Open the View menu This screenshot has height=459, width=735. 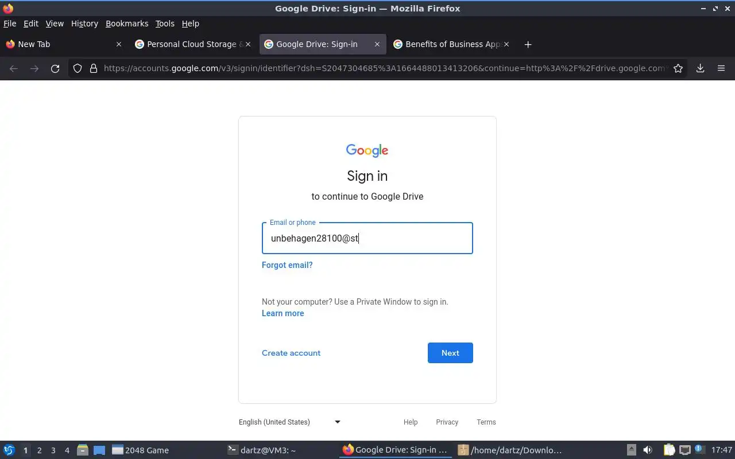55,24
